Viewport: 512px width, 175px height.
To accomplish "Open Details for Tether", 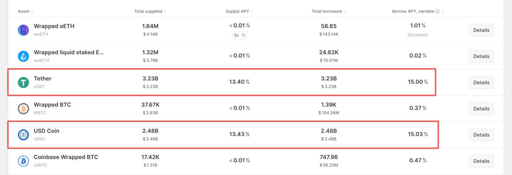I will tap(481, 82).
